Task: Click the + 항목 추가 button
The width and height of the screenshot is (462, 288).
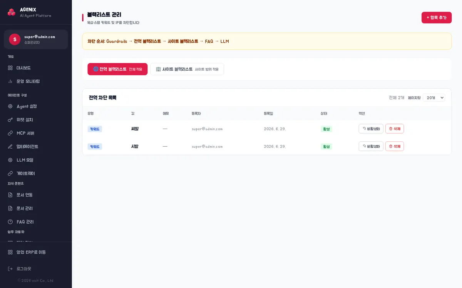Action: [x=437, y=18]
